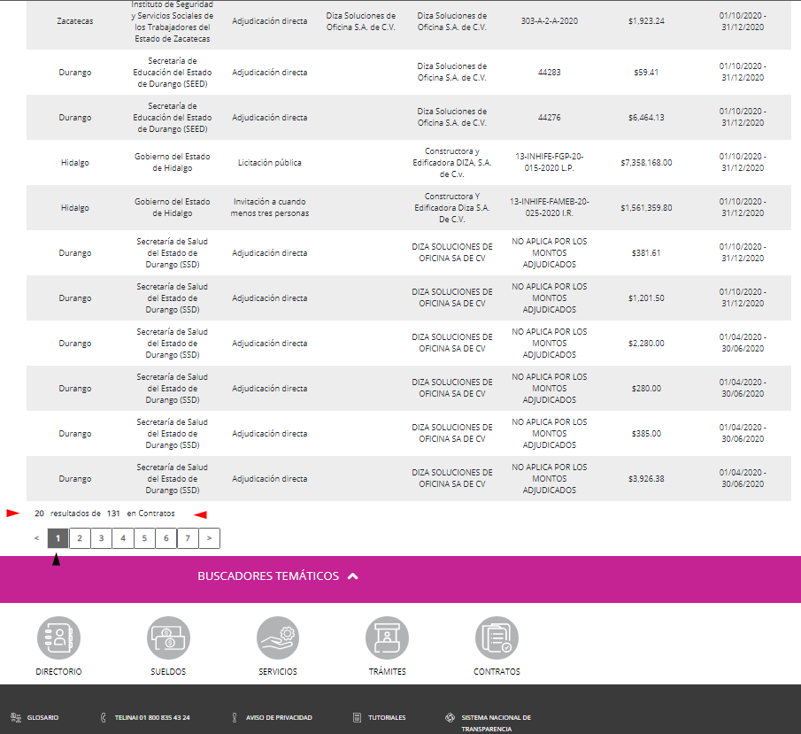Open the DIRECTORIO label link
Viewport: 801px width, 734px height.
[x=58, y=671]
